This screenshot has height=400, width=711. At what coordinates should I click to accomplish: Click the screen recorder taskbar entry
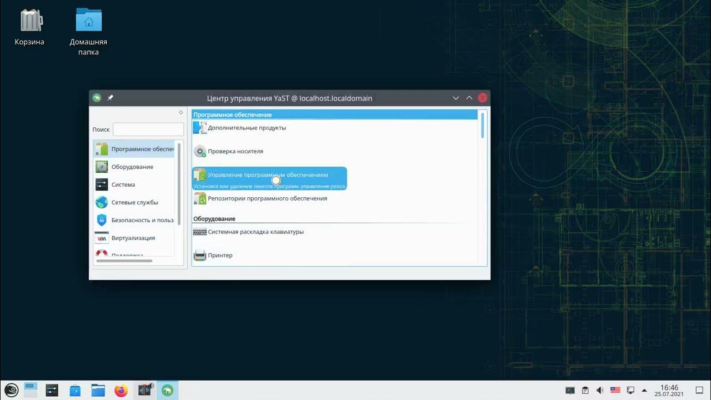(x=145, y=390)
